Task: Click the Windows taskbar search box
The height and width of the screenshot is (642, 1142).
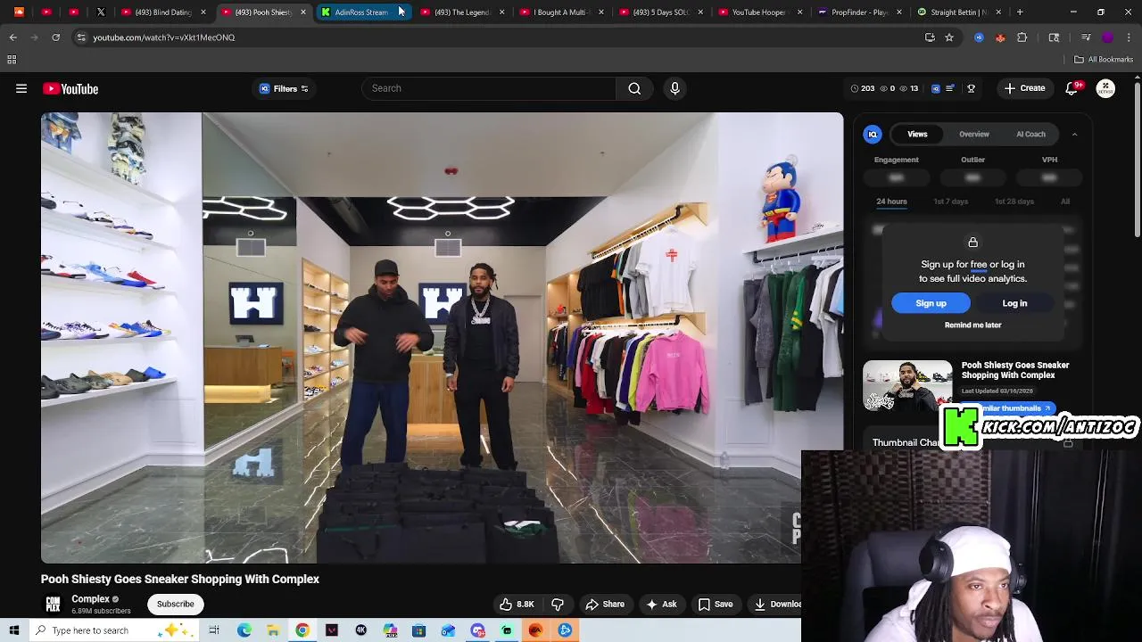Action: [116, 630]
